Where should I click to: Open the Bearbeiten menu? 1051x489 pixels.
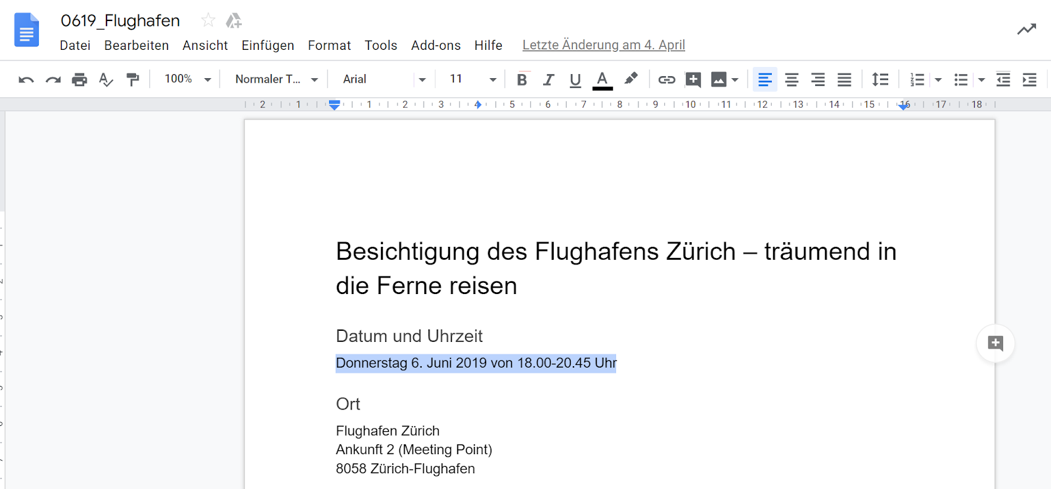pyautogui.click(x=137, y=45)
